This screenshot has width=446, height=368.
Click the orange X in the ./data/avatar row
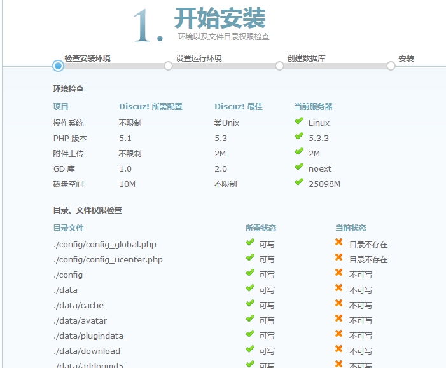coord(338,318)
